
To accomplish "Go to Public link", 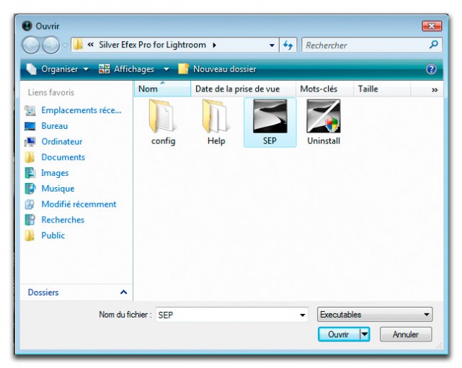I will pyautogui.click(x=53, y=235).
